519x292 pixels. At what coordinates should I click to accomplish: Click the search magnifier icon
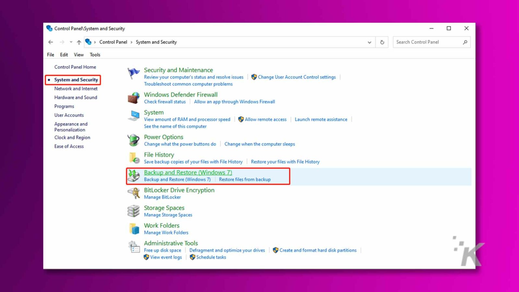[465, 42]
